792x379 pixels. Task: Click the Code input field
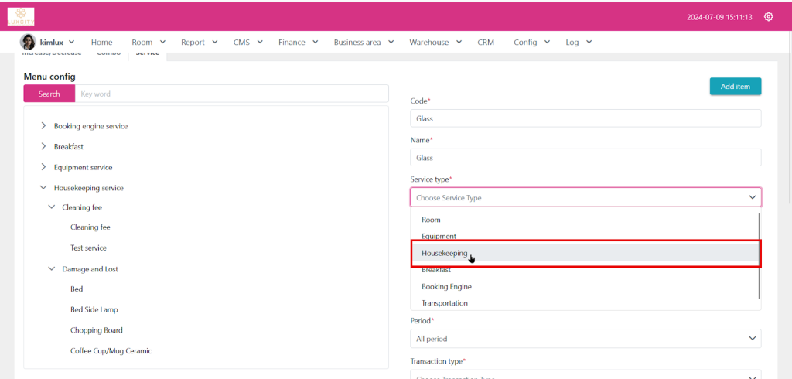[x=585, y=118]
